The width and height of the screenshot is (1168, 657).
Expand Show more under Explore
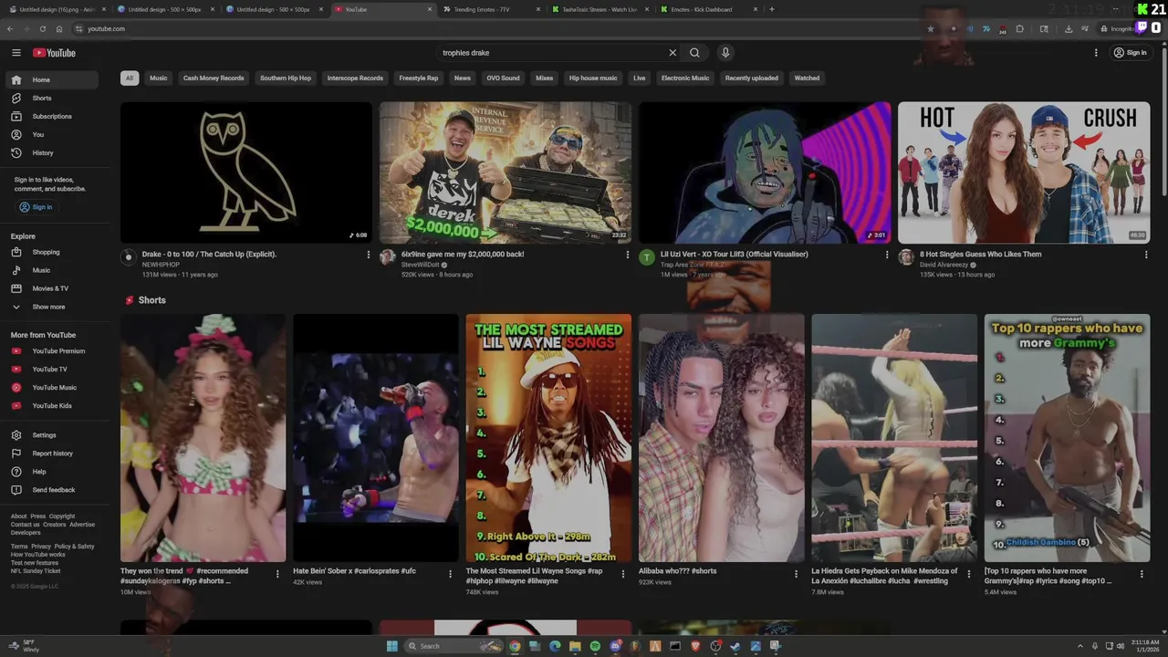[x=52, y=307]
